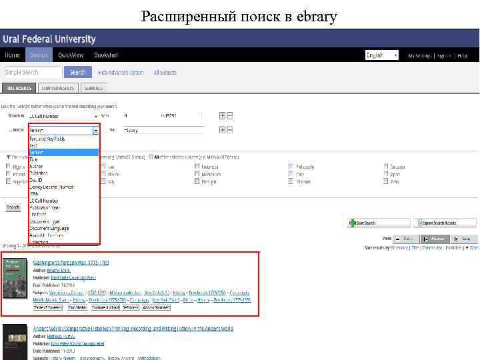Click the History search term field
The width and height of the screenshot is (480, 360).
(163, 130)
